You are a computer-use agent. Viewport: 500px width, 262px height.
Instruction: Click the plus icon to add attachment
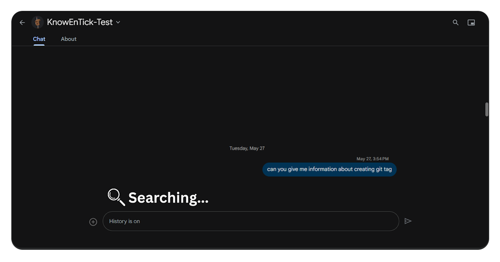pyautogui.click(x=93, y=222)
